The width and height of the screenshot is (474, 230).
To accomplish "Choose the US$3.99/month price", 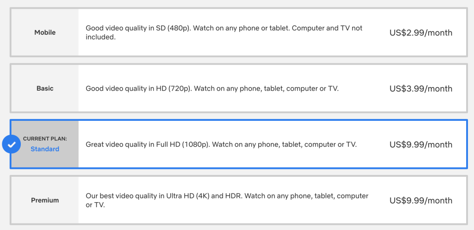I will click(x=421, y=88).
